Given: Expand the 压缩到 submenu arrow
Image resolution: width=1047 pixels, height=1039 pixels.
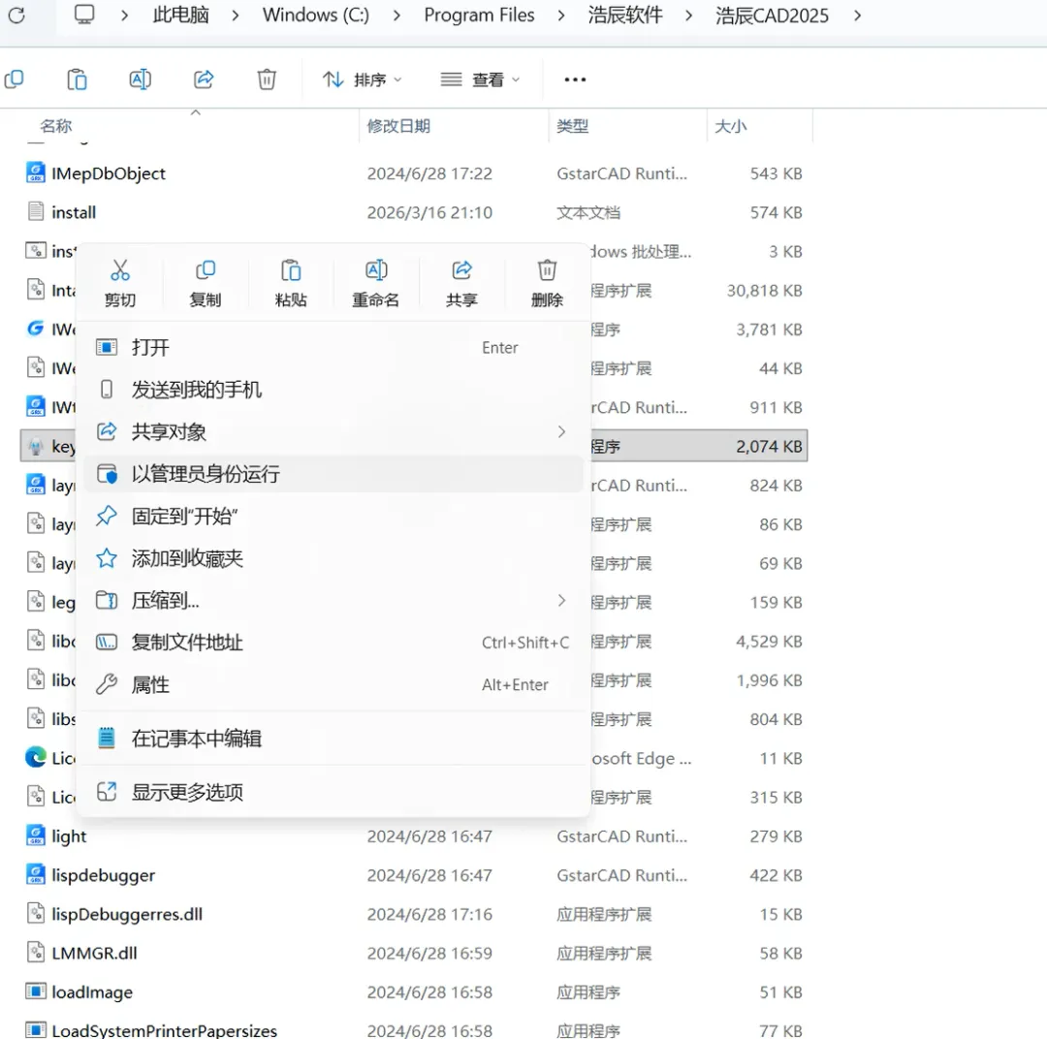Looking at the screenshot, I should [x=561, y=600].
